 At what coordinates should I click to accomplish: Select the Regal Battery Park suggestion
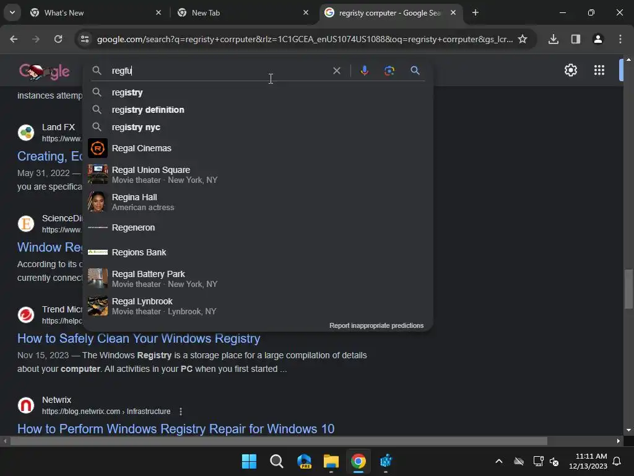point(258,278)
